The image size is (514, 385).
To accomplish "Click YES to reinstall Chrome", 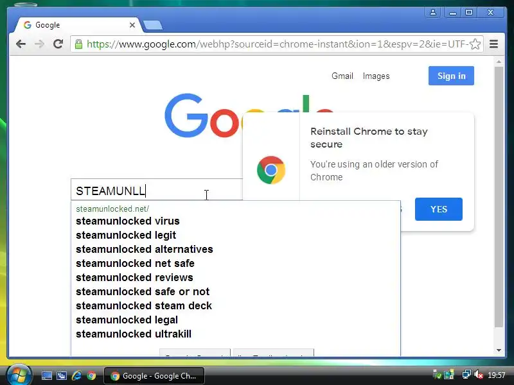I will (x=439, y=209).
